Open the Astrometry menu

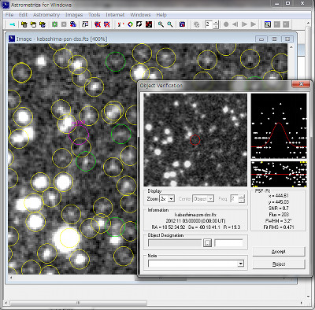click(46, 15)
